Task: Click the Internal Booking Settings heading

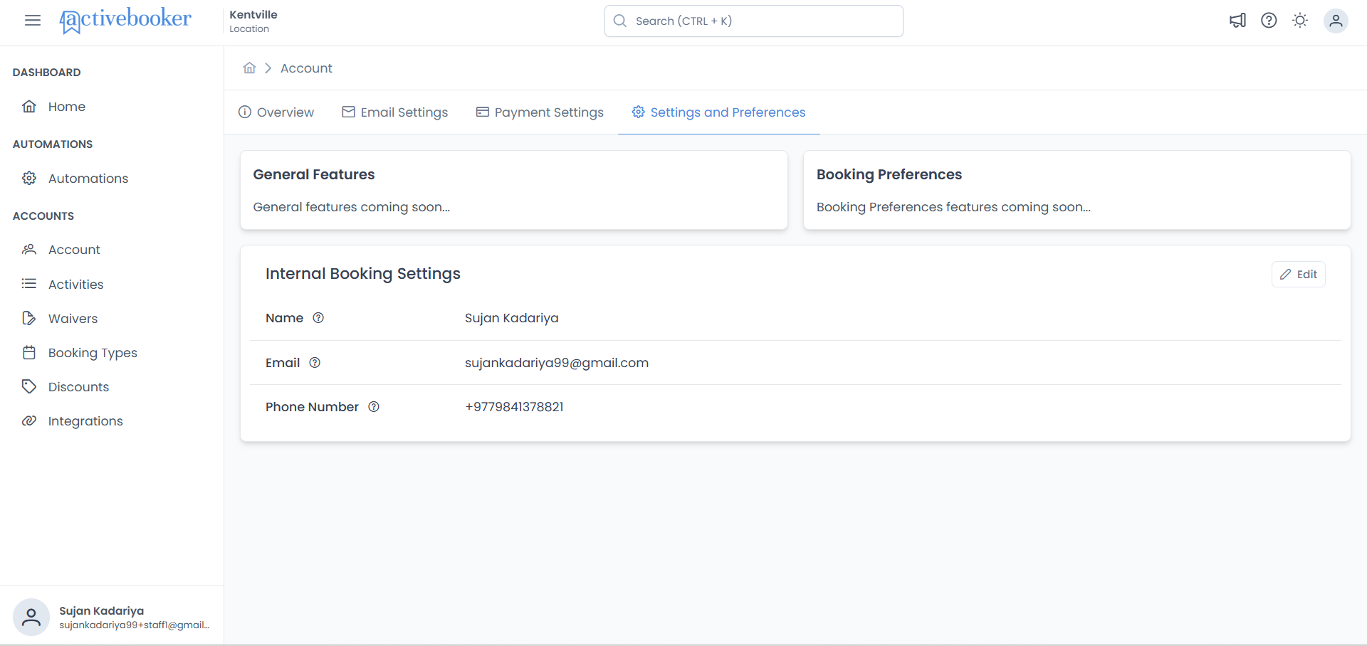Action: pos(363,274)
